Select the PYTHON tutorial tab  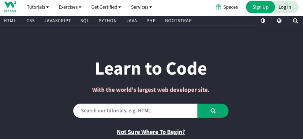(108, 20)
